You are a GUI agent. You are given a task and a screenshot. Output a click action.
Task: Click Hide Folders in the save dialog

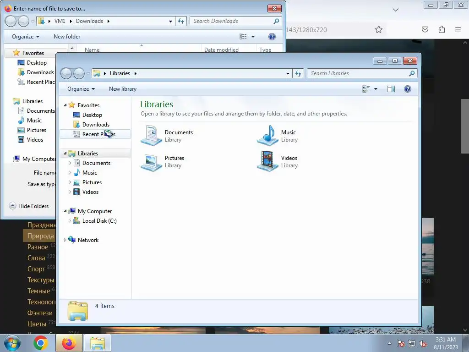29,206
